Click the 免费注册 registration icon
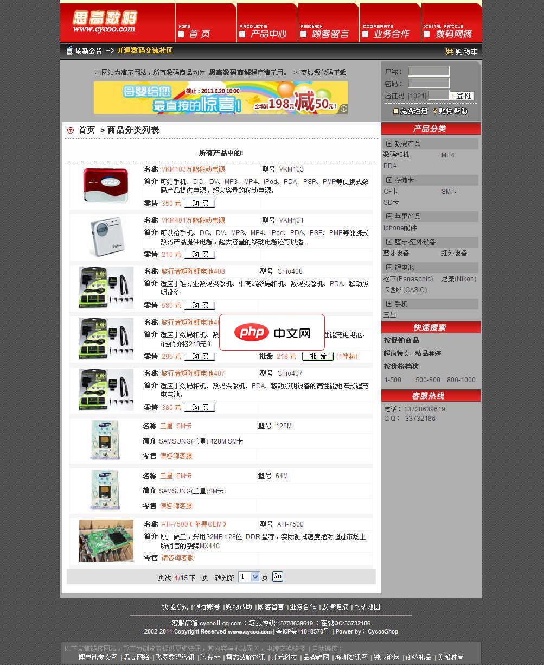544x665 pixels. pos(396,111)
